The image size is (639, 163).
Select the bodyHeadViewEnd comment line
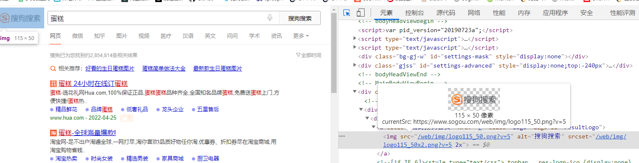[399, 74]
